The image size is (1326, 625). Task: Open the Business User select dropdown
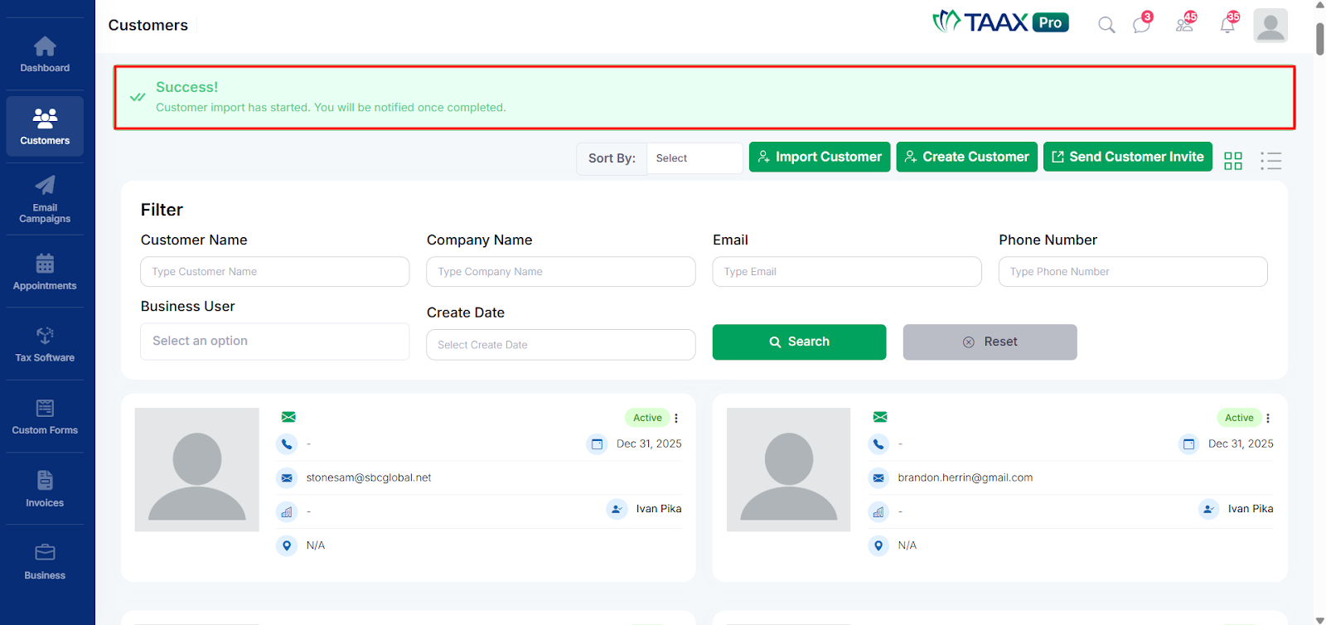(x=275, y=342)
